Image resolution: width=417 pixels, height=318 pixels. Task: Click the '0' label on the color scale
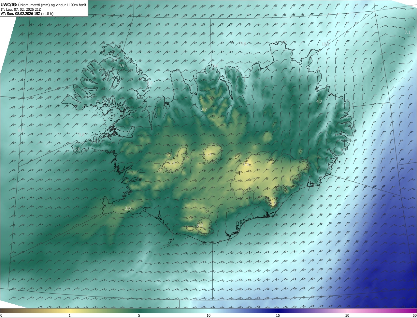click(x=1, y=316)
